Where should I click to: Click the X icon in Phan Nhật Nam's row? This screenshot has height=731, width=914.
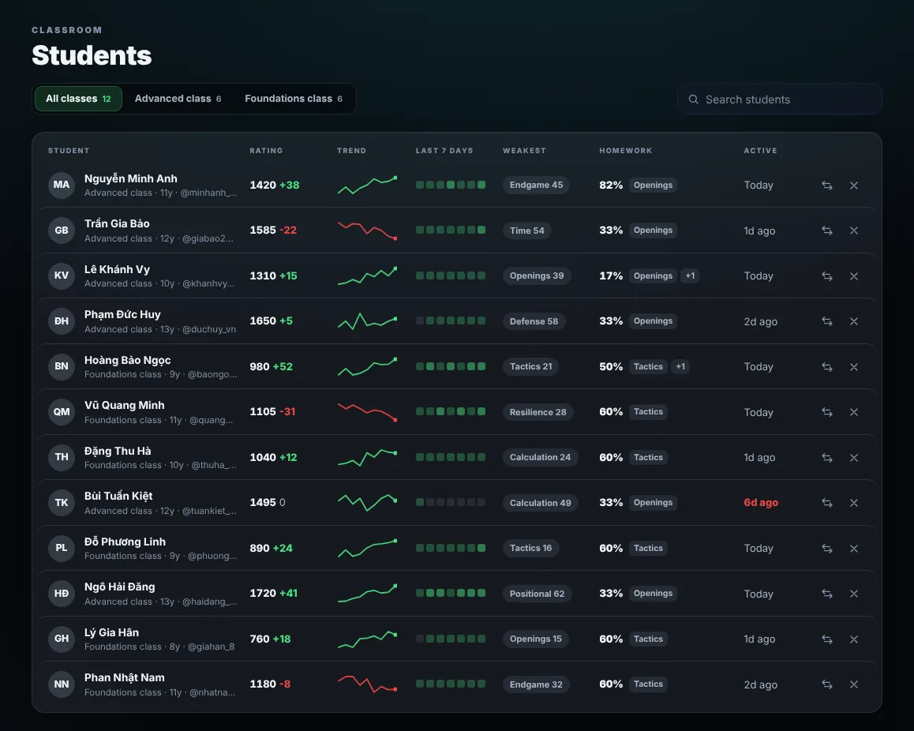(x=853, y=684)
